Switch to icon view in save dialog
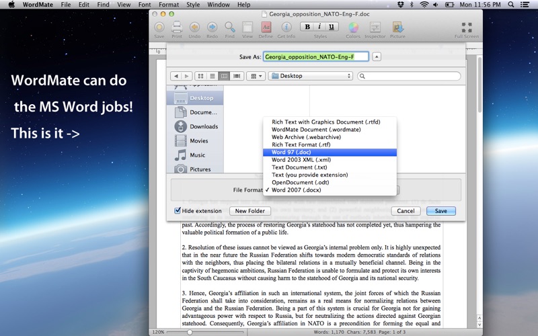This screenshot has height=336, width=538. (200, 76)
